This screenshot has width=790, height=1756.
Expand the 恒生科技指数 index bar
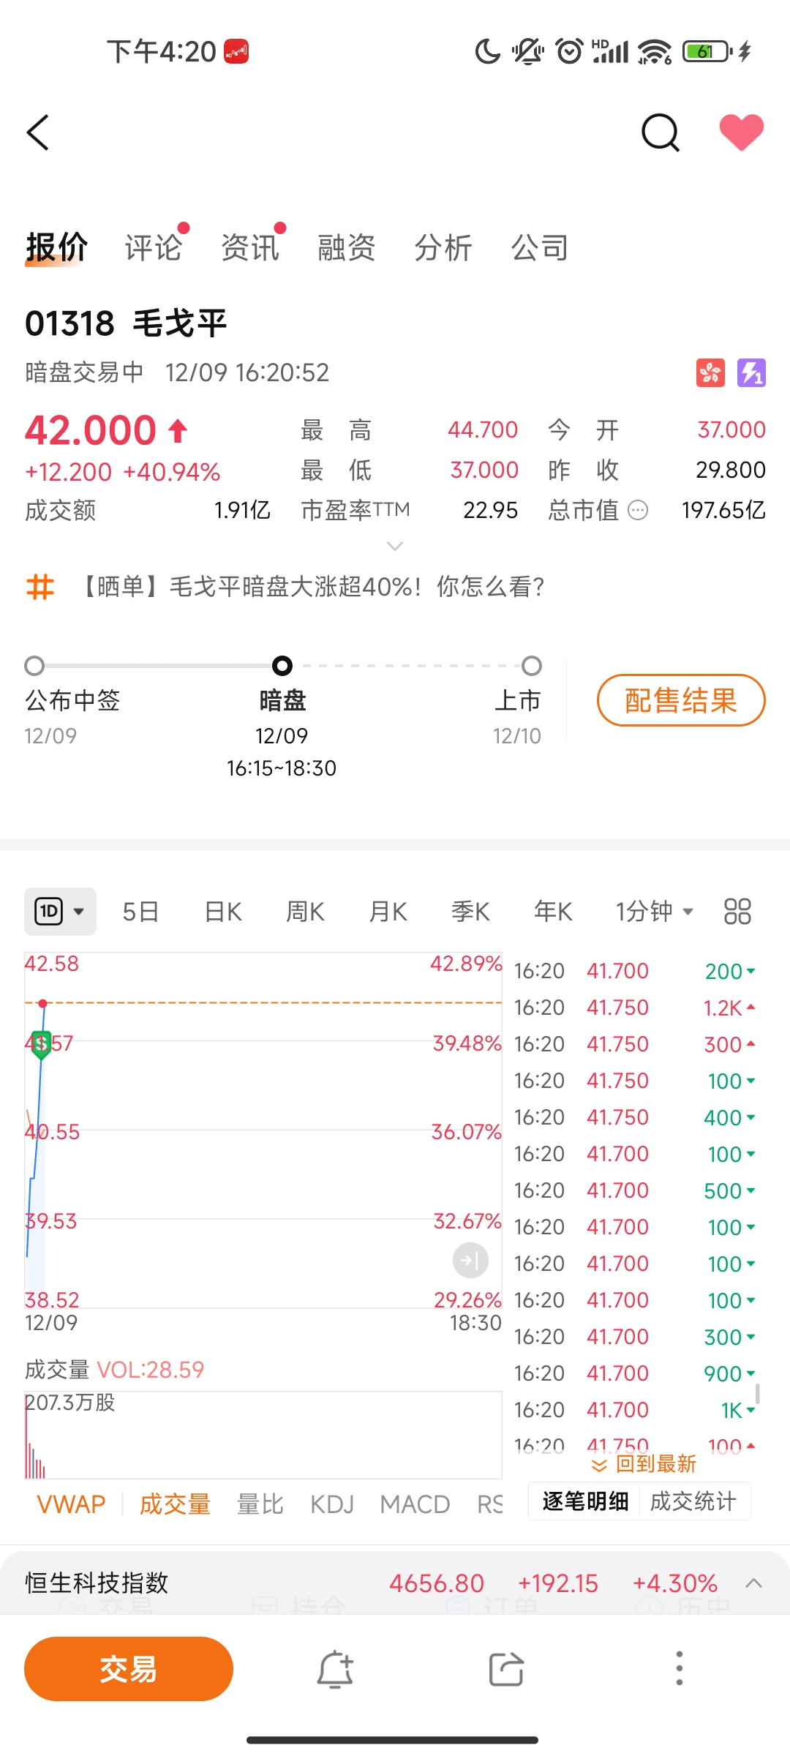[753, 1583]
